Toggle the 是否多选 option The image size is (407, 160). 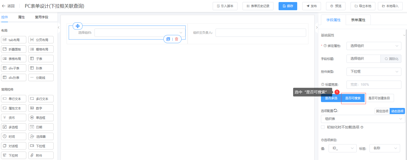(x=331, y=98)
